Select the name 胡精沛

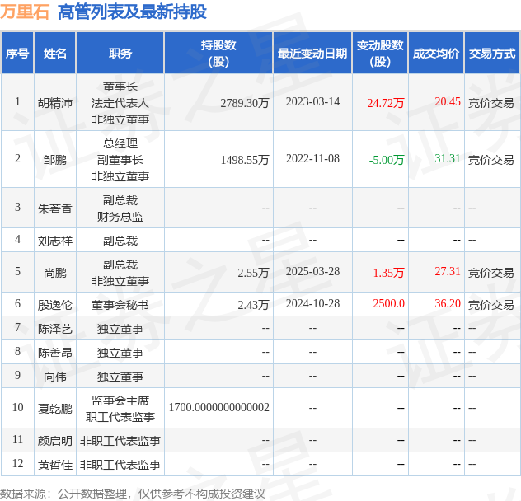55,103
